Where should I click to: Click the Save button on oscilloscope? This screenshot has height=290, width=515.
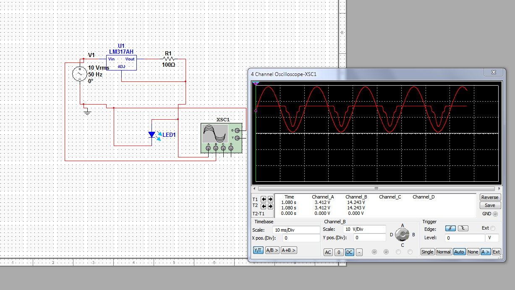click(x=490, y=205)
